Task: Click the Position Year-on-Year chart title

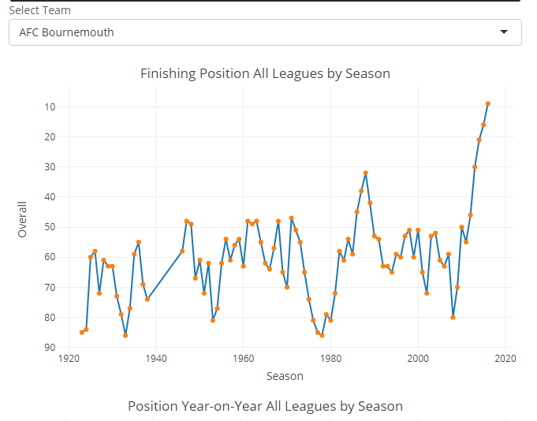Action: [x=265, y=407]
